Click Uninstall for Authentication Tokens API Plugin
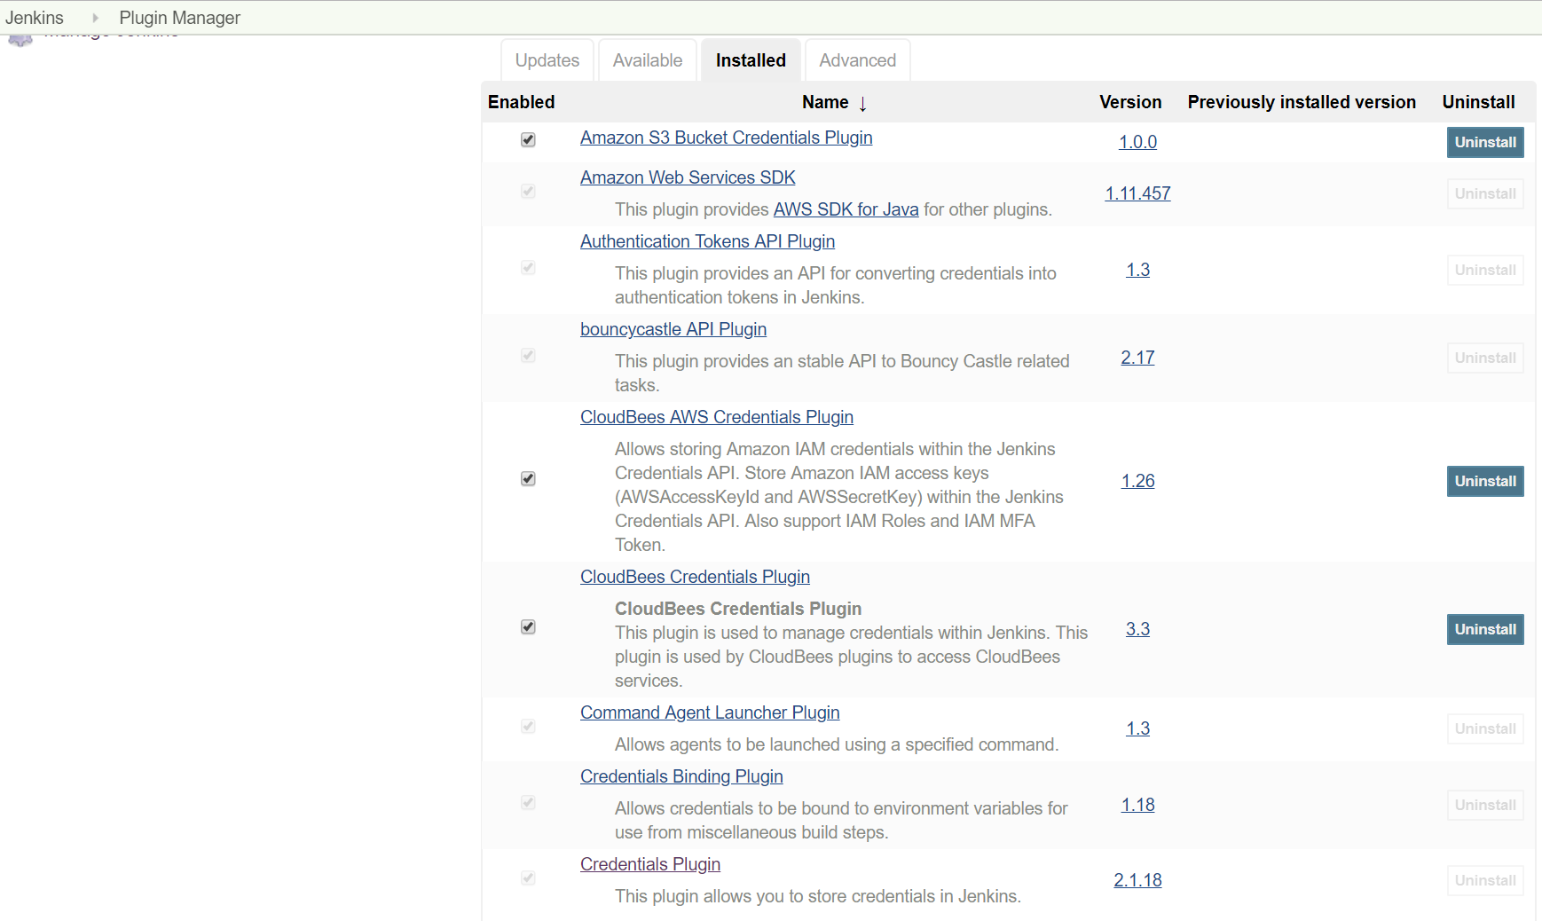Screen dimensions: 1542x921 tap(1485, 270)
